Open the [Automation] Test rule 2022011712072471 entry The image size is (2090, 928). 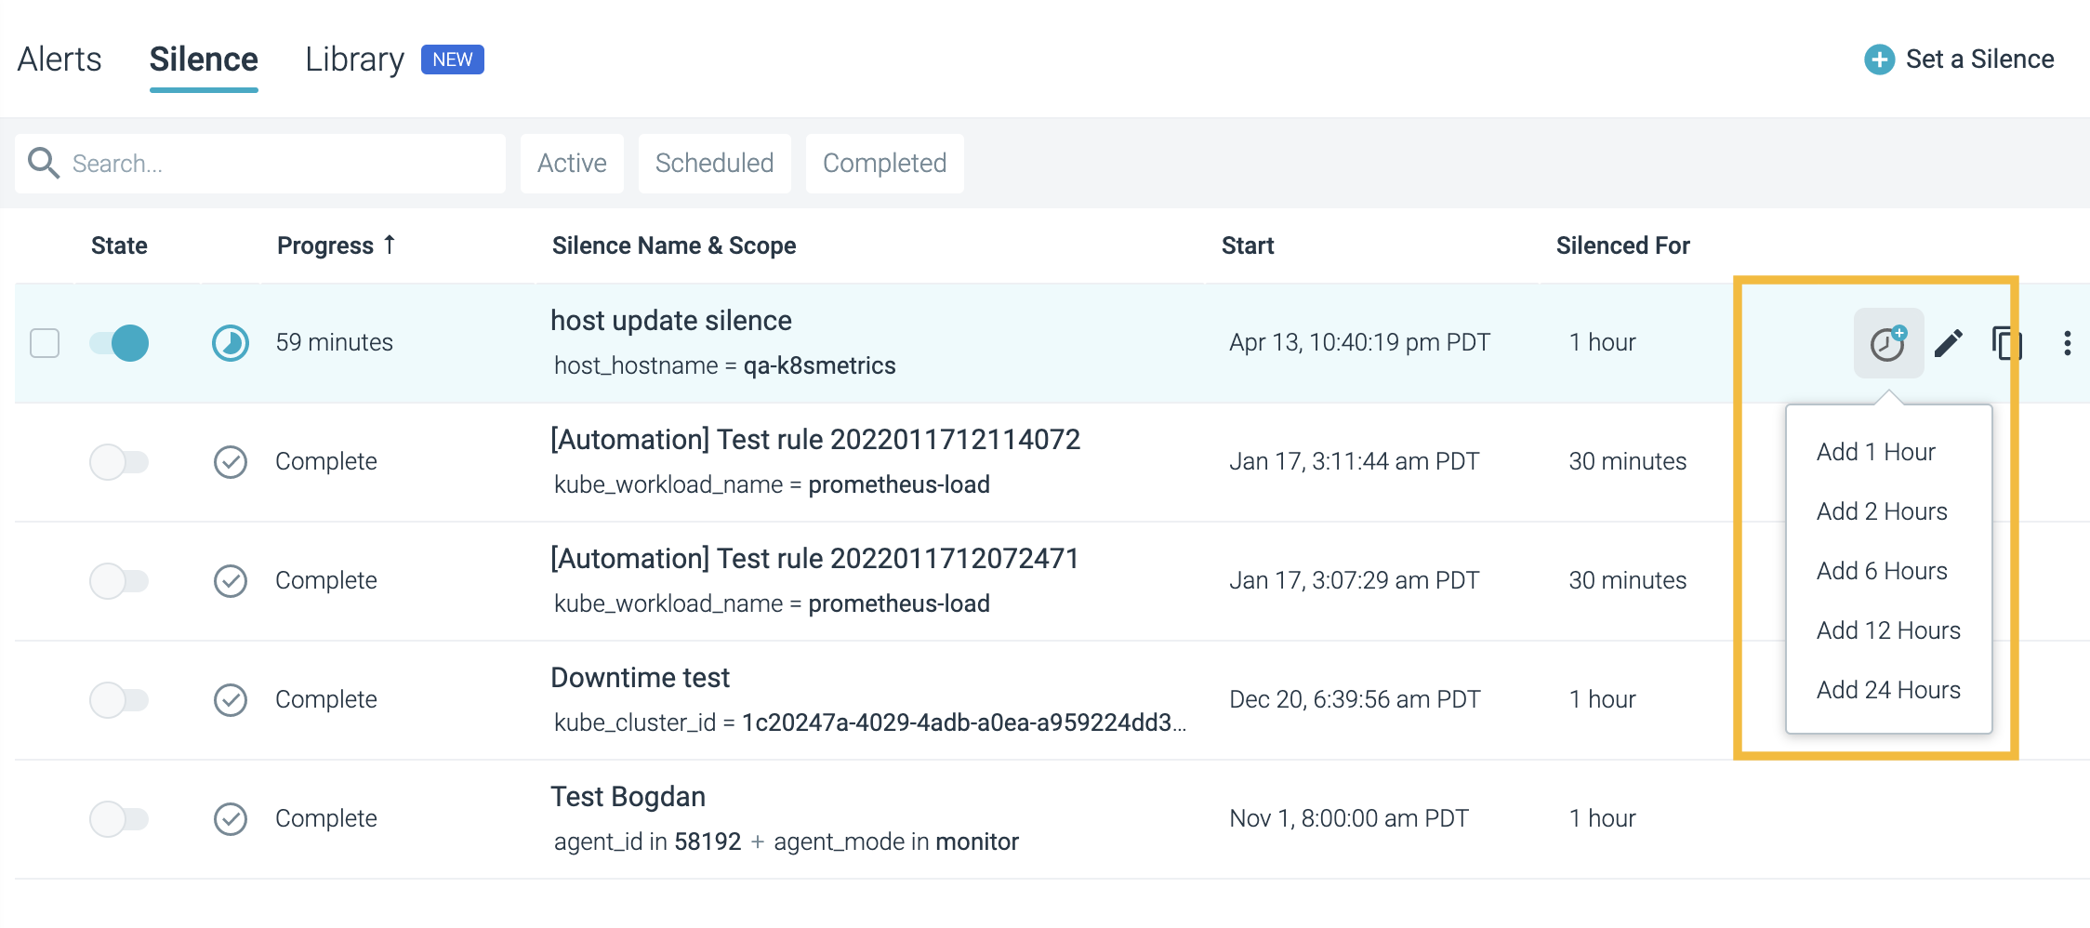tap(814, 559)
